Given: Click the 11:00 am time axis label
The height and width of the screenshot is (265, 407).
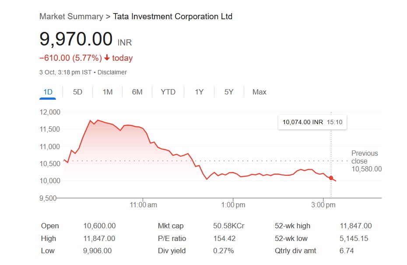Looking at the screenshot, I should (144, 205).
